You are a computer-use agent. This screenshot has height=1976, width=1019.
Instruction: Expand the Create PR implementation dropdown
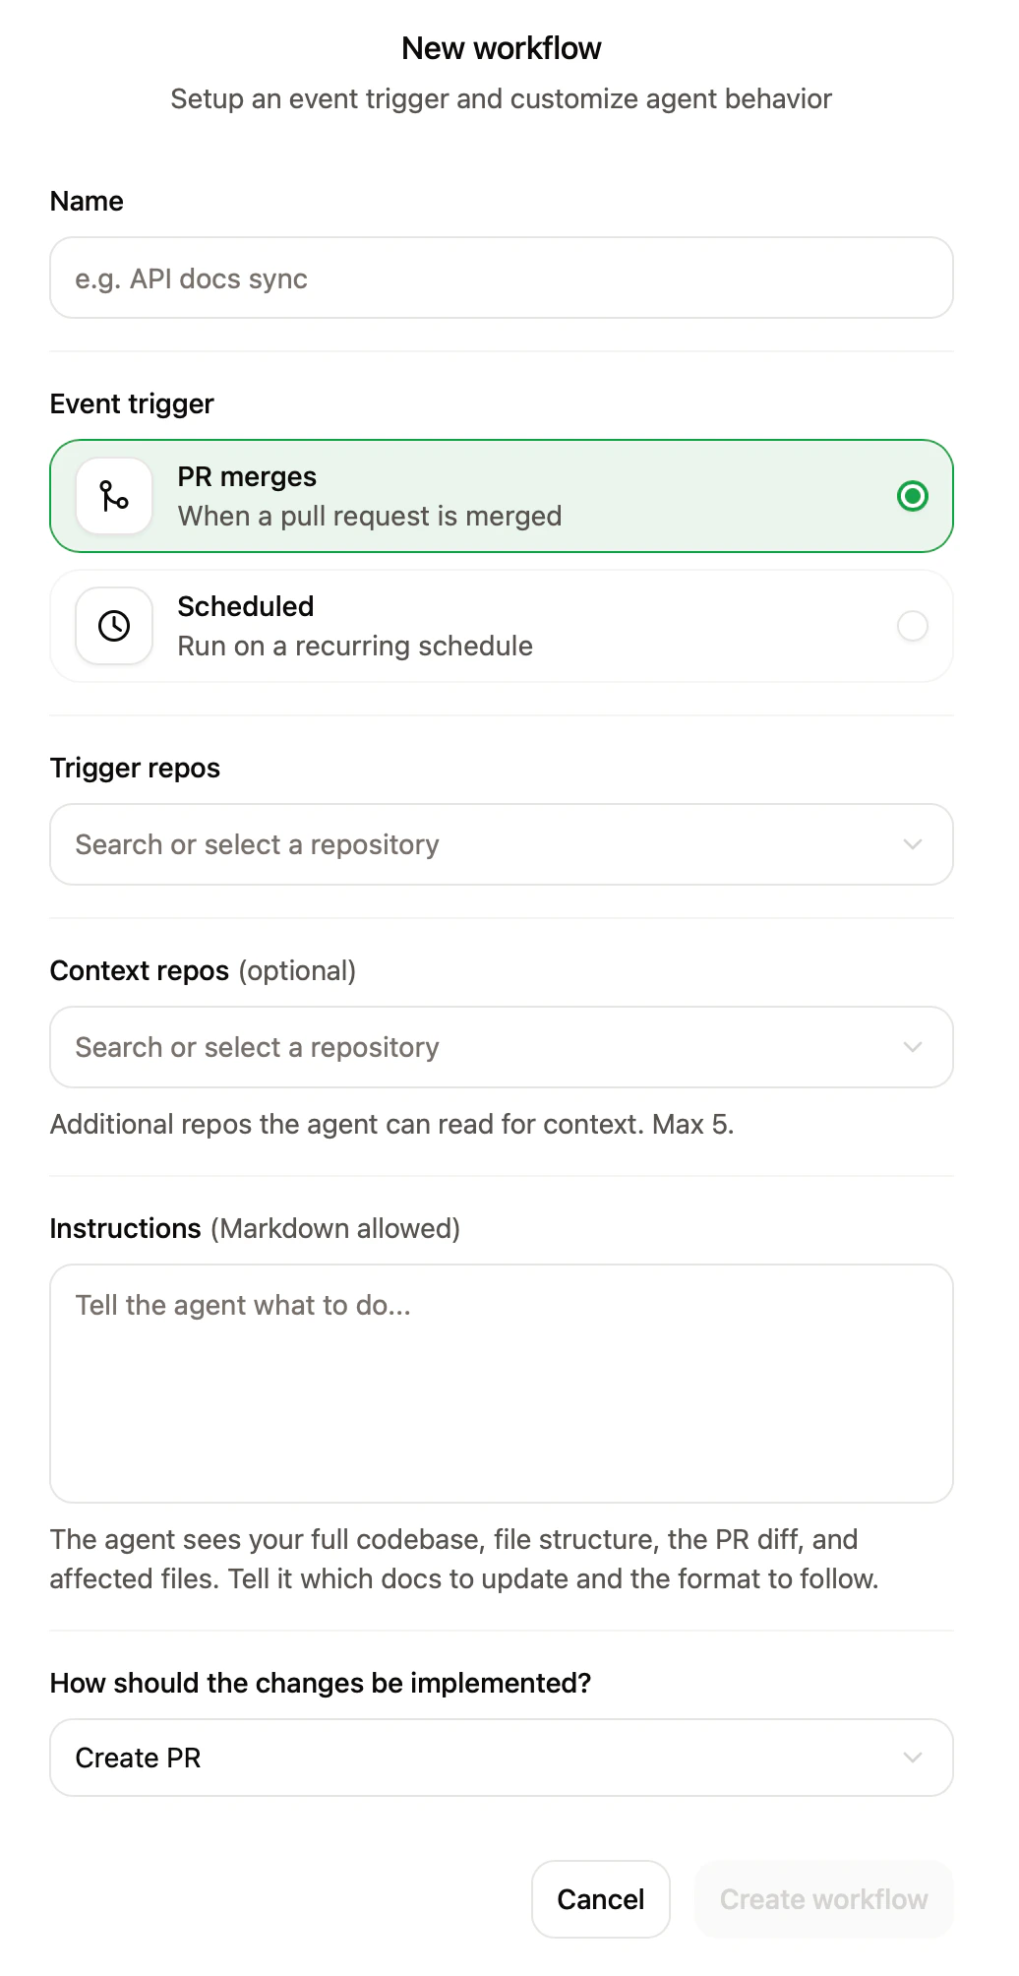pos(502,1758)
